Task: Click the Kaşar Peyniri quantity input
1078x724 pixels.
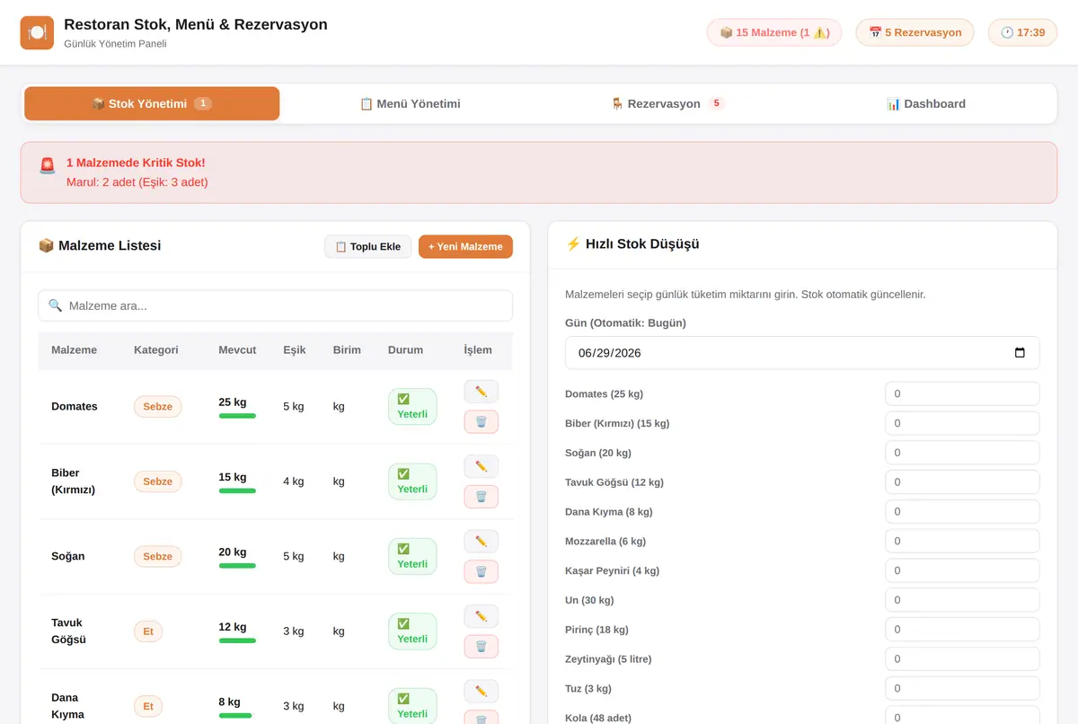Action: pos(962,570)
